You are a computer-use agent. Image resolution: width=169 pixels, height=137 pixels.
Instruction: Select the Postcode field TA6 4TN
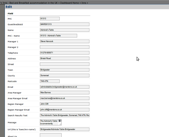tap(50, 81)
